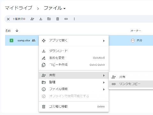Click the move arrows icon beside アプリで開く

44,41
